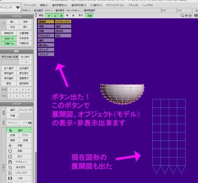198x183 pixels.
Task: Click the rotate view icon at top right
Action: (x=190, y=16)
